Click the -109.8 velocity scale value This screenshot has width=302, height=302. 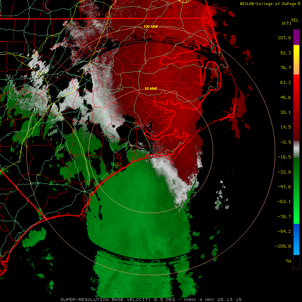[283, 246]
